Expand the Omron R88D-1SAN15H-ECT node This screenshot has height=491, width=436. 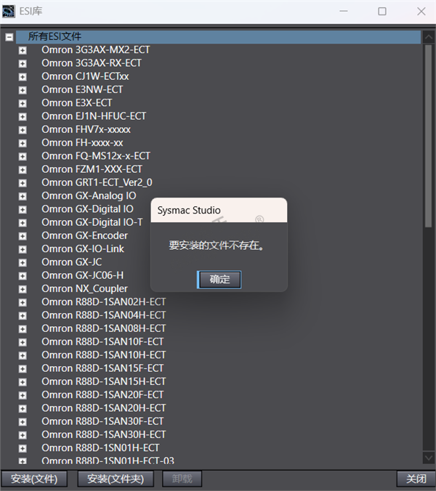(x=23, y=382)
